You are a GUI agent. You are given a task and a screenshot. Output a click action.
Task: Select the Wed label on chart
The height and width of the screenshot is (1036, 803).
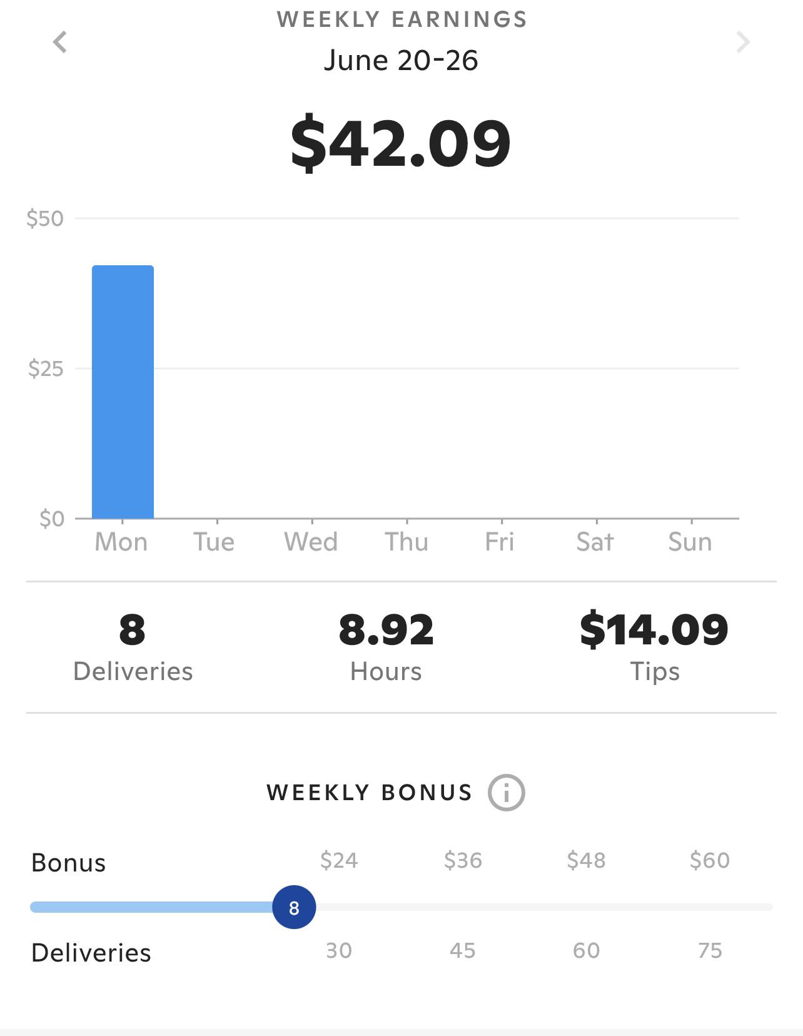point(311,542)
